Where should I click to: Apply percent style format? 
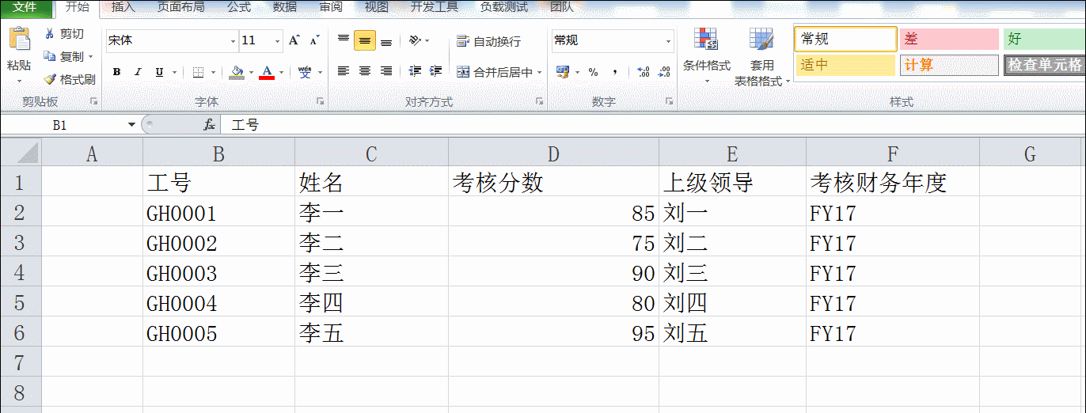pyautogui.click(x=593, y=72)
